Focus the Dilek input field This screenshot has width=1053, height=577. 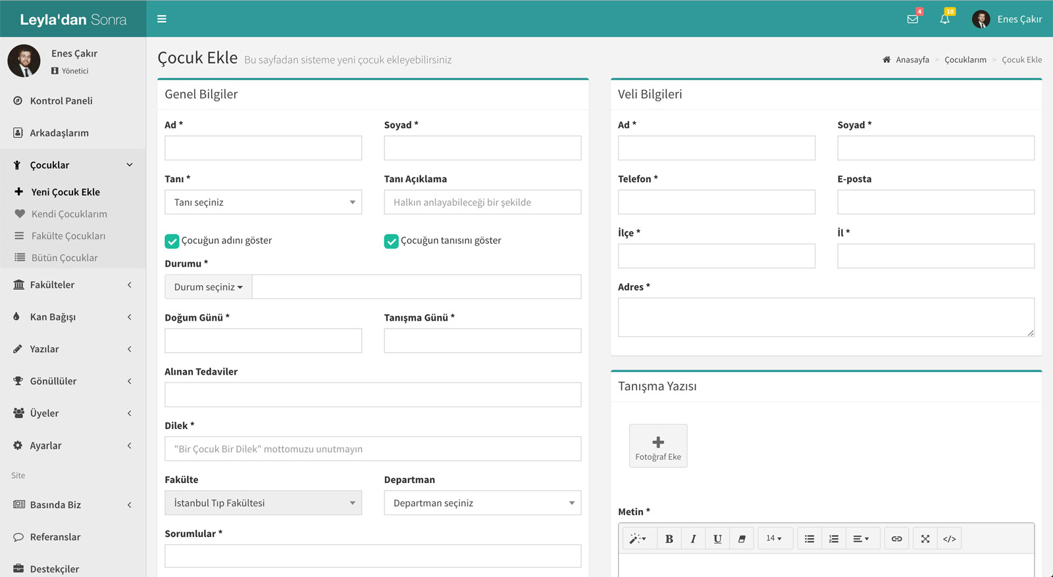click(x=372, y=449)
